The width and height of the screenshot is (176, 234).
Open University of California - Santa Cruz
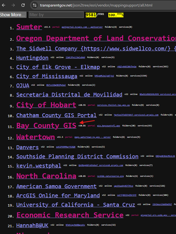[76, 205]
